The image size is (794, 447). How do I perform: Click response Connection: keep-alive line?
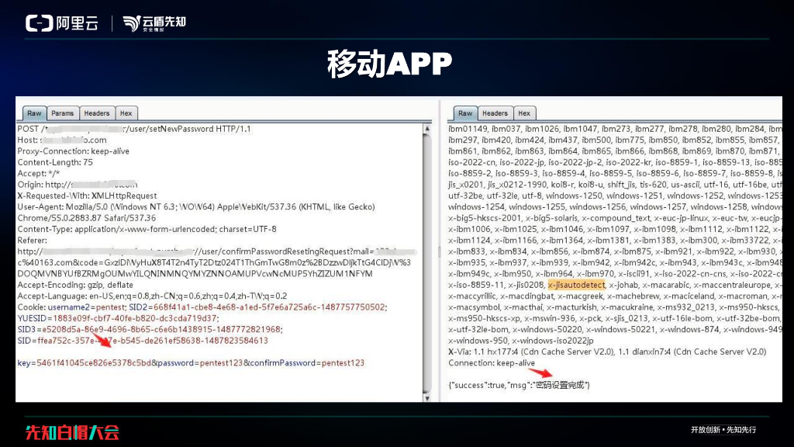pos(491,363)
